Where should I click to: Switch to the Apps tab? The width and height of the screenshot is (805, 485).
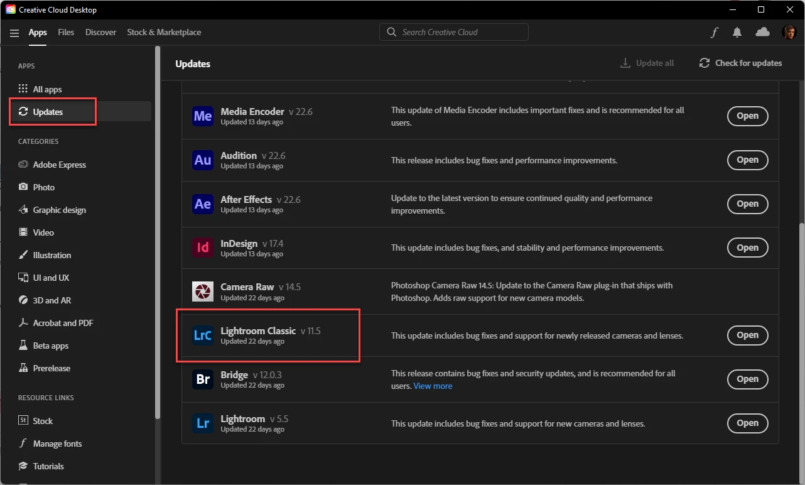38,33
